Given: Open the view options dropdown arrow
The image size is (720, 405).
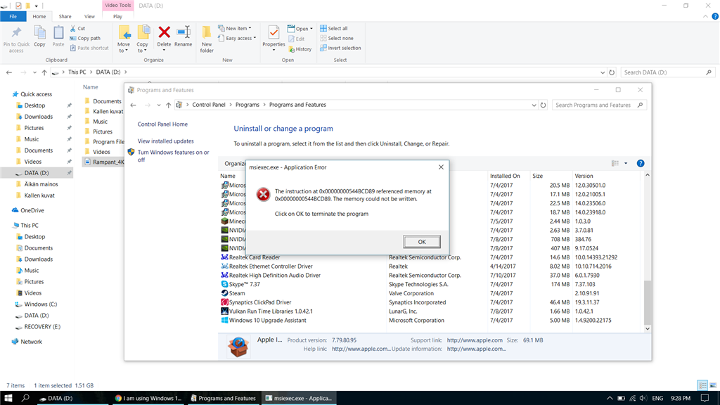Looking at the screenshot, I should [x=625, y=163].
